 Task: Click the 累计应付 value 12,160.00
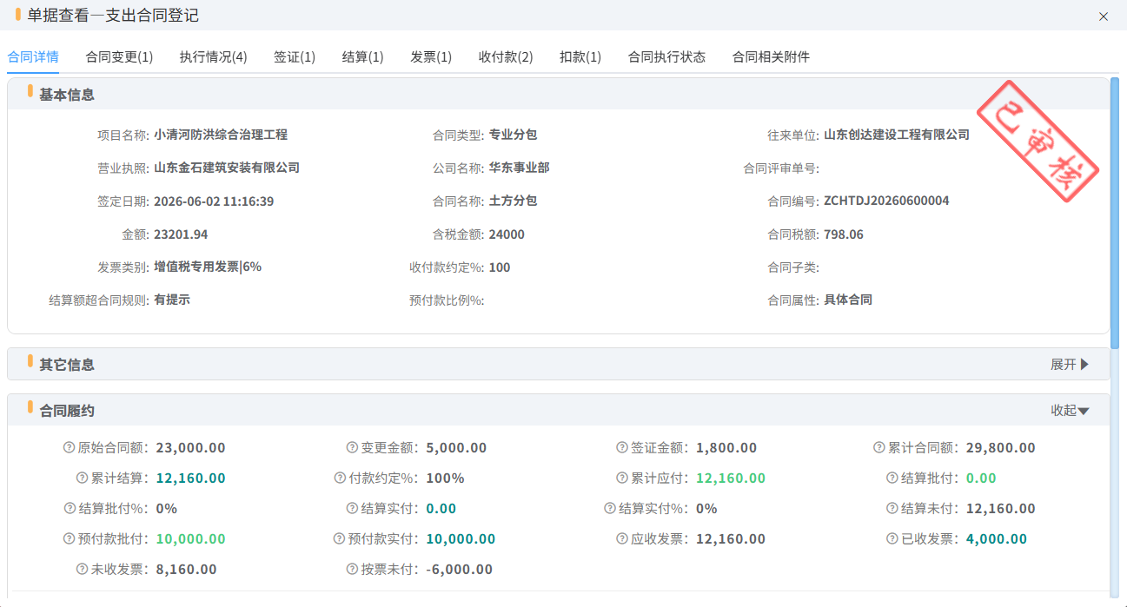pyautogui.click(x=731, y=478)
